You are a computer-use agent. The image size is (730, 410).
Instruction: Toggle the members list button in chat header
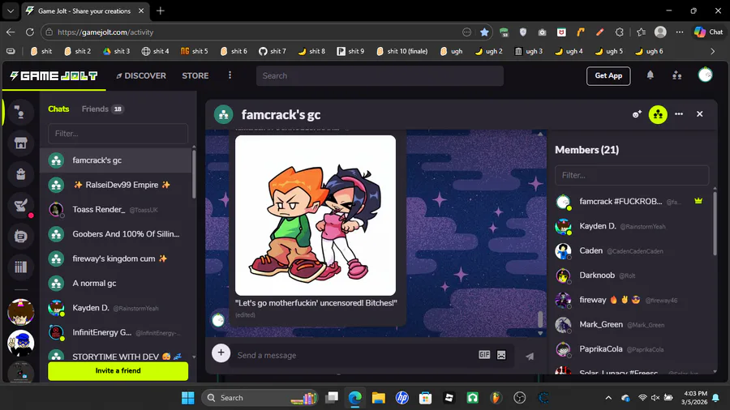(658, 114)
